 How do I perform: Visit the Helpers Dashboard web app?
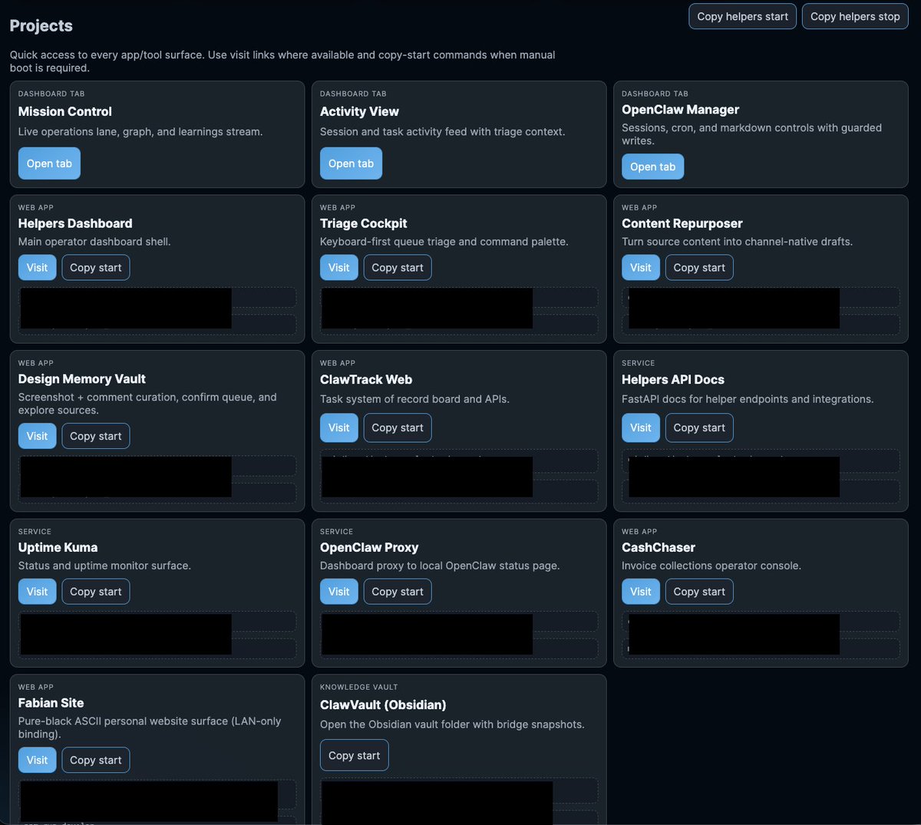[37, 268]
